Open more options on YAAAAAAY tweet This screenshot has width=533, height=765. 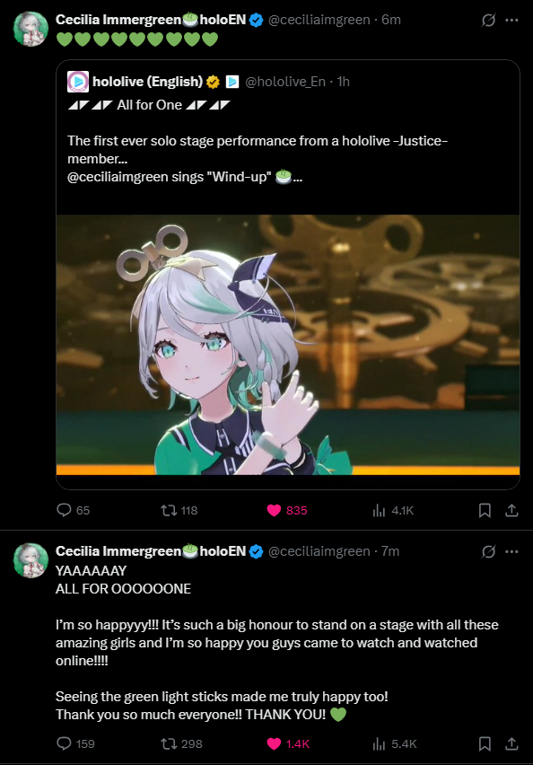tap(511, 551)
